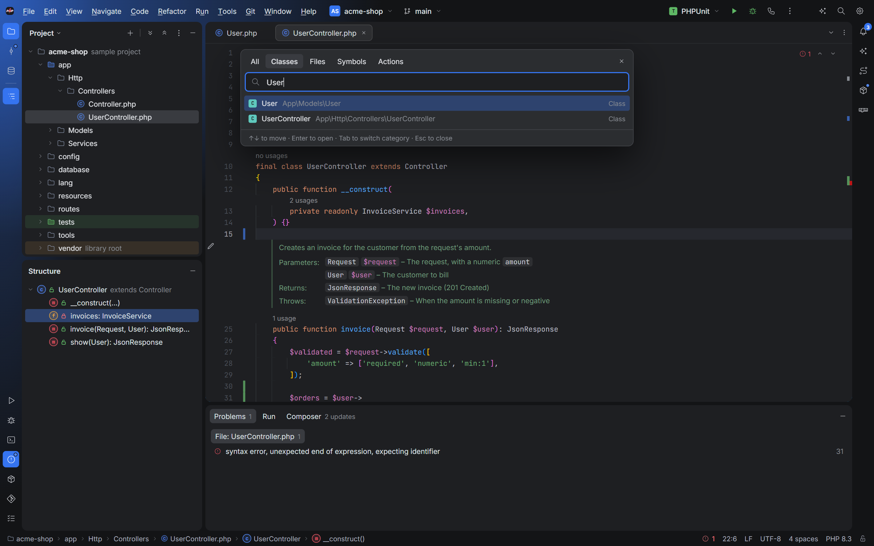Open the Terminal tool window icon
The width and height of the screenshot is (874, 546).
pos(11,440)
